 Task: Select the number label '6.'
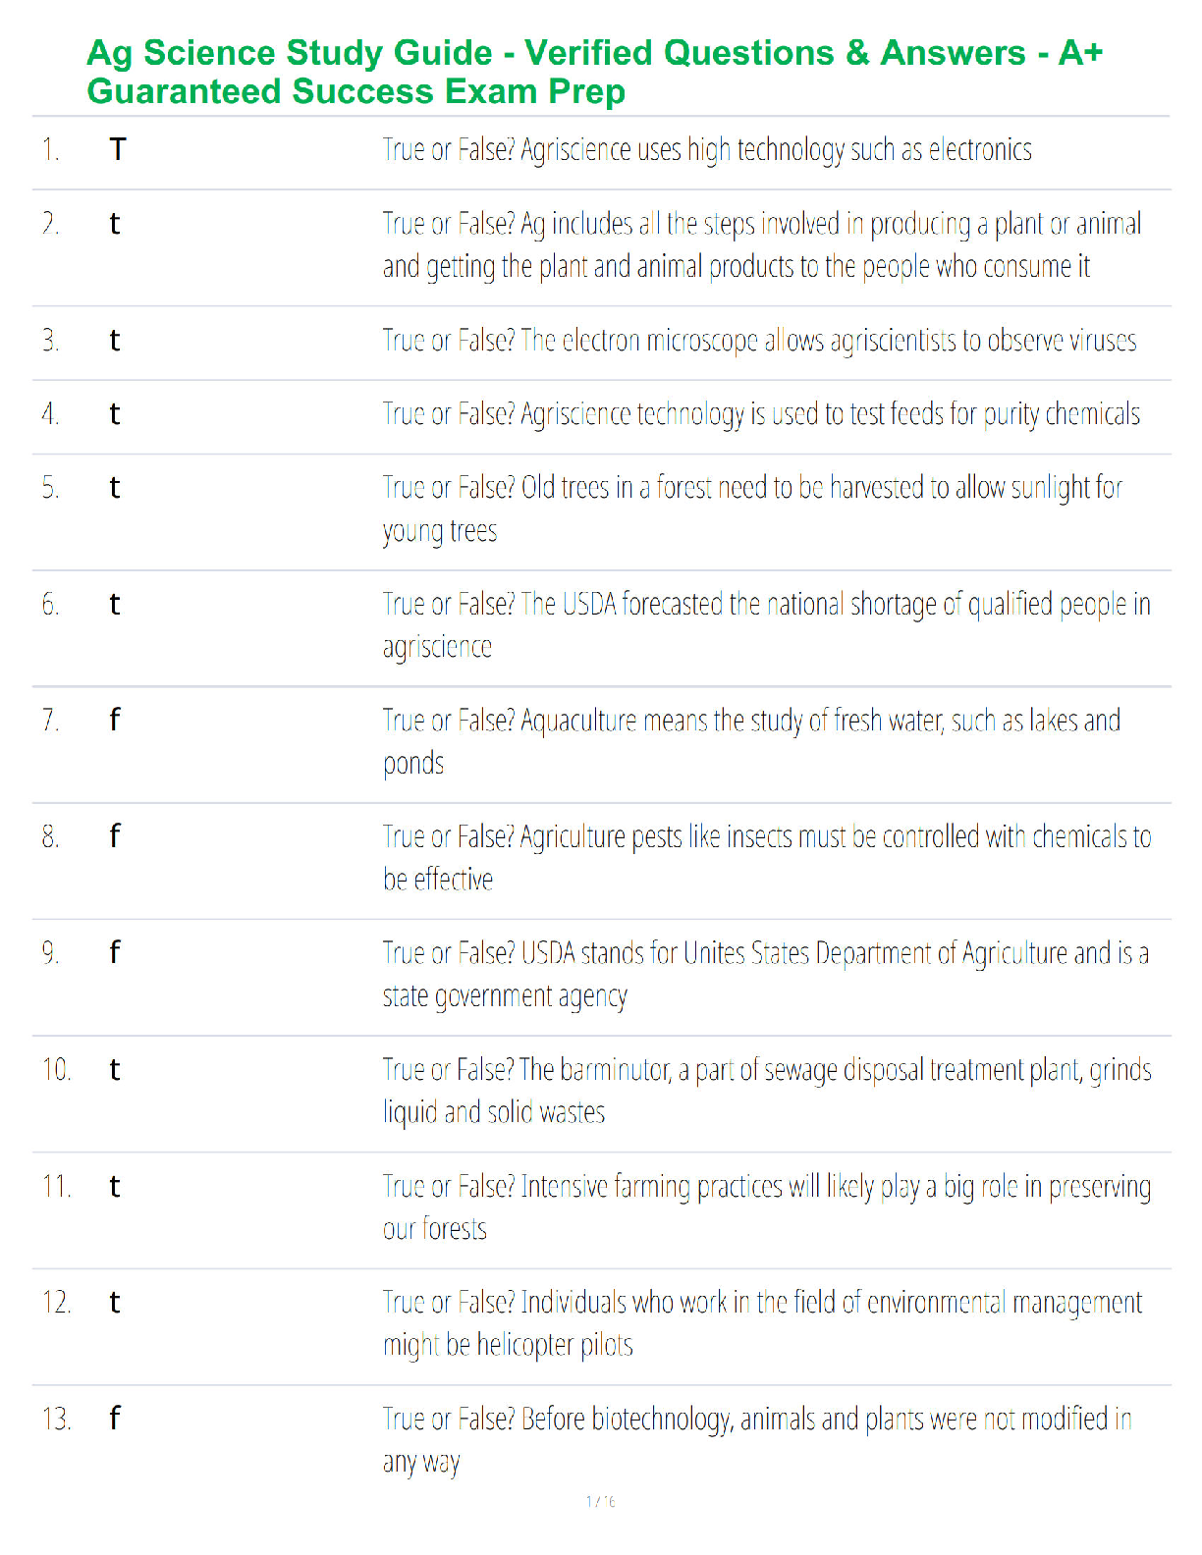(51, 604)
